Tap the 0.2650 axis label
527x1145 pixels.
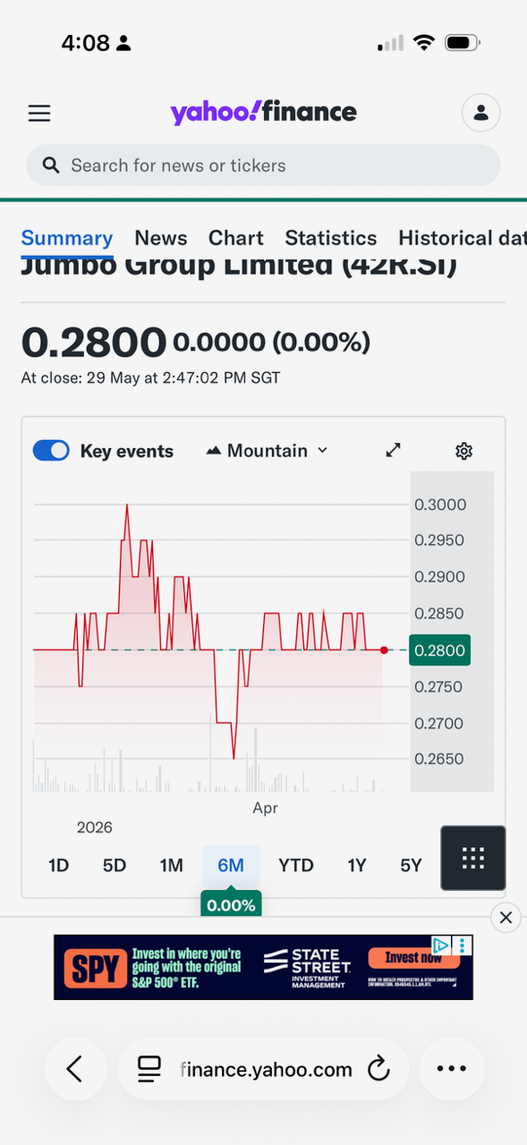pyautogui.click(x=439, y=759)
